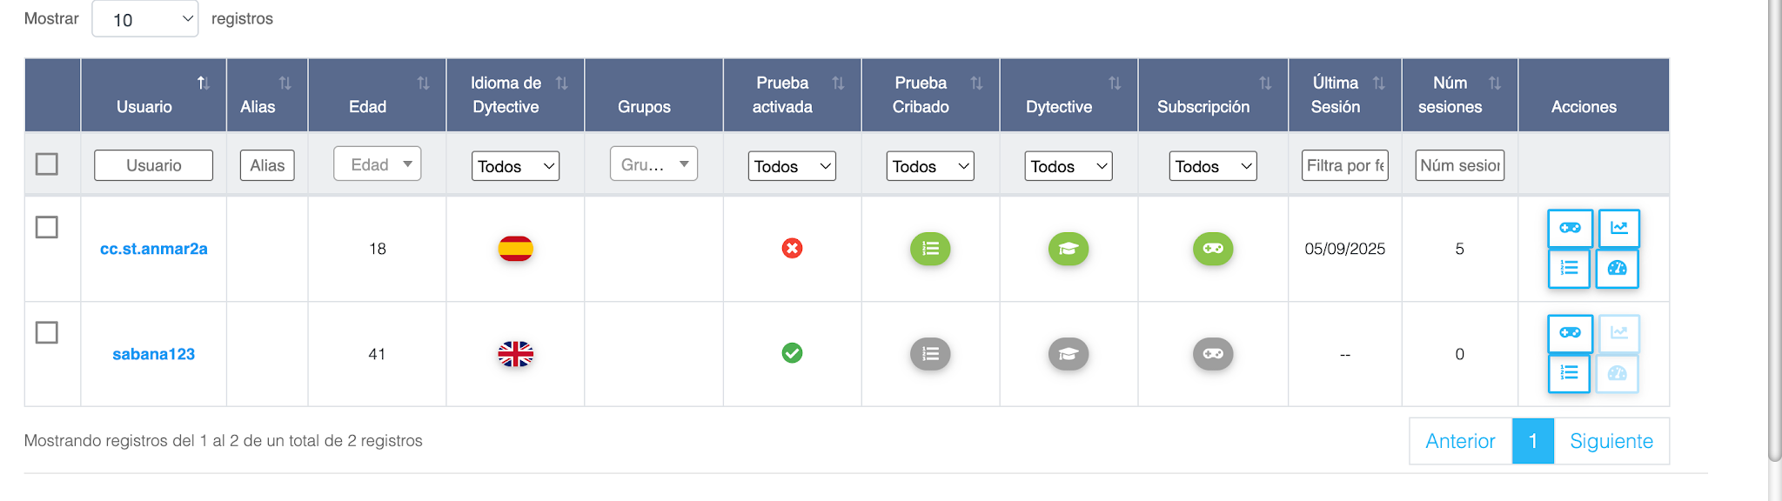This screenshot has height=501, width=1782.
Task: Select the cc.st.anmar2a row checkbox
Action: [x=47, y=227]
